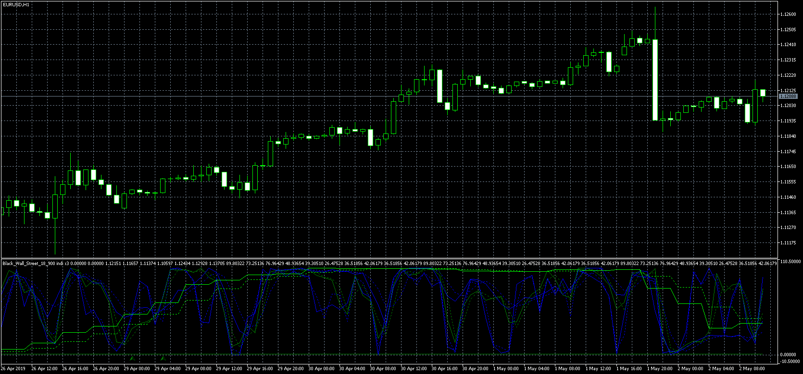Click the -10.50000 indicator scale value
This screenshot has width=803, height=374.
coord(790,362)
